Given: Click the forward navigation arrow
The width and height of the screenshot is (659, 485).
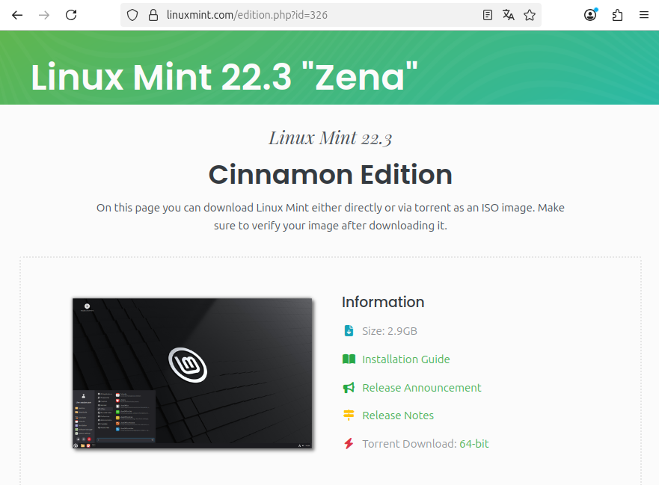Looking at the screenshot, I should (44, 15).
